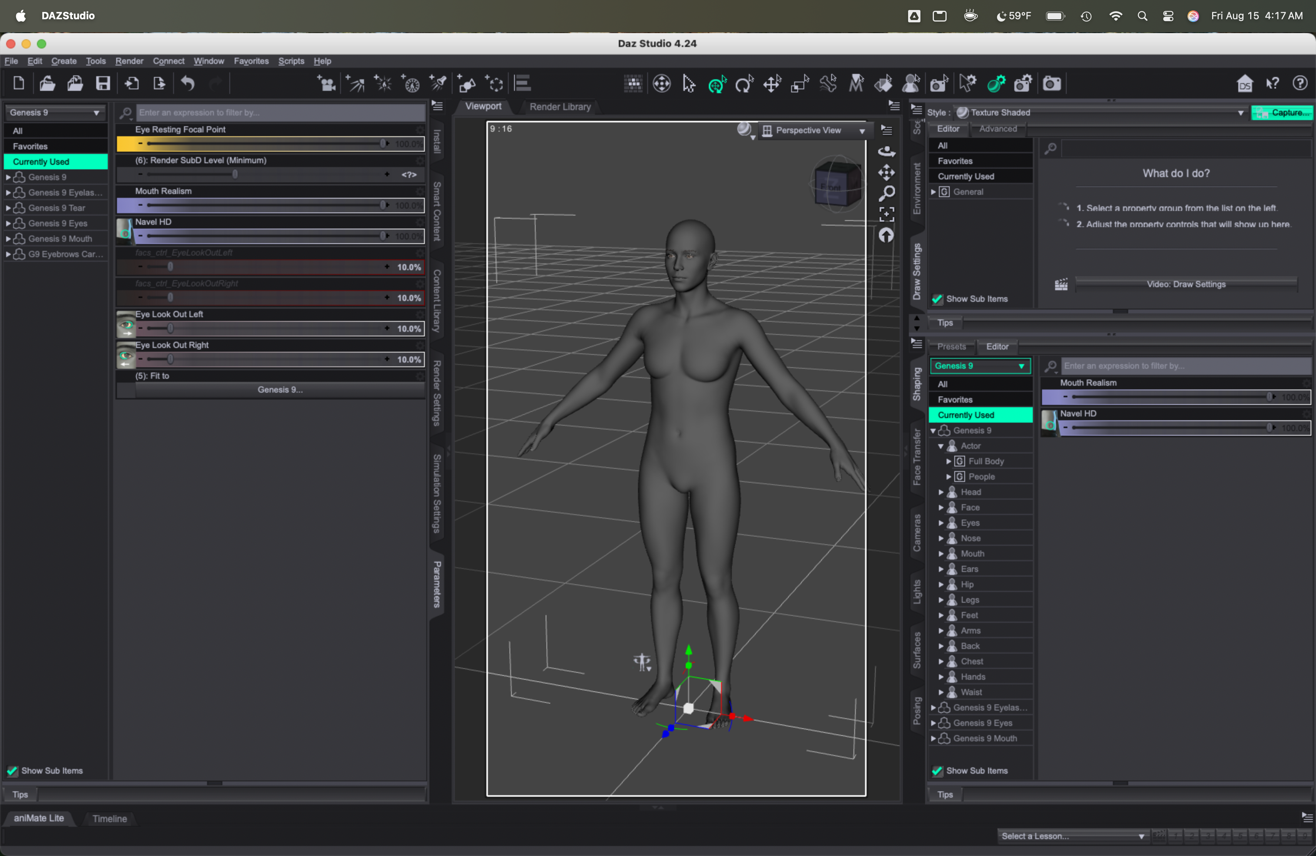Toggle Show Sub Items in Parameters pane
The height and width of the screenshot is (856, 1316).
12,770
